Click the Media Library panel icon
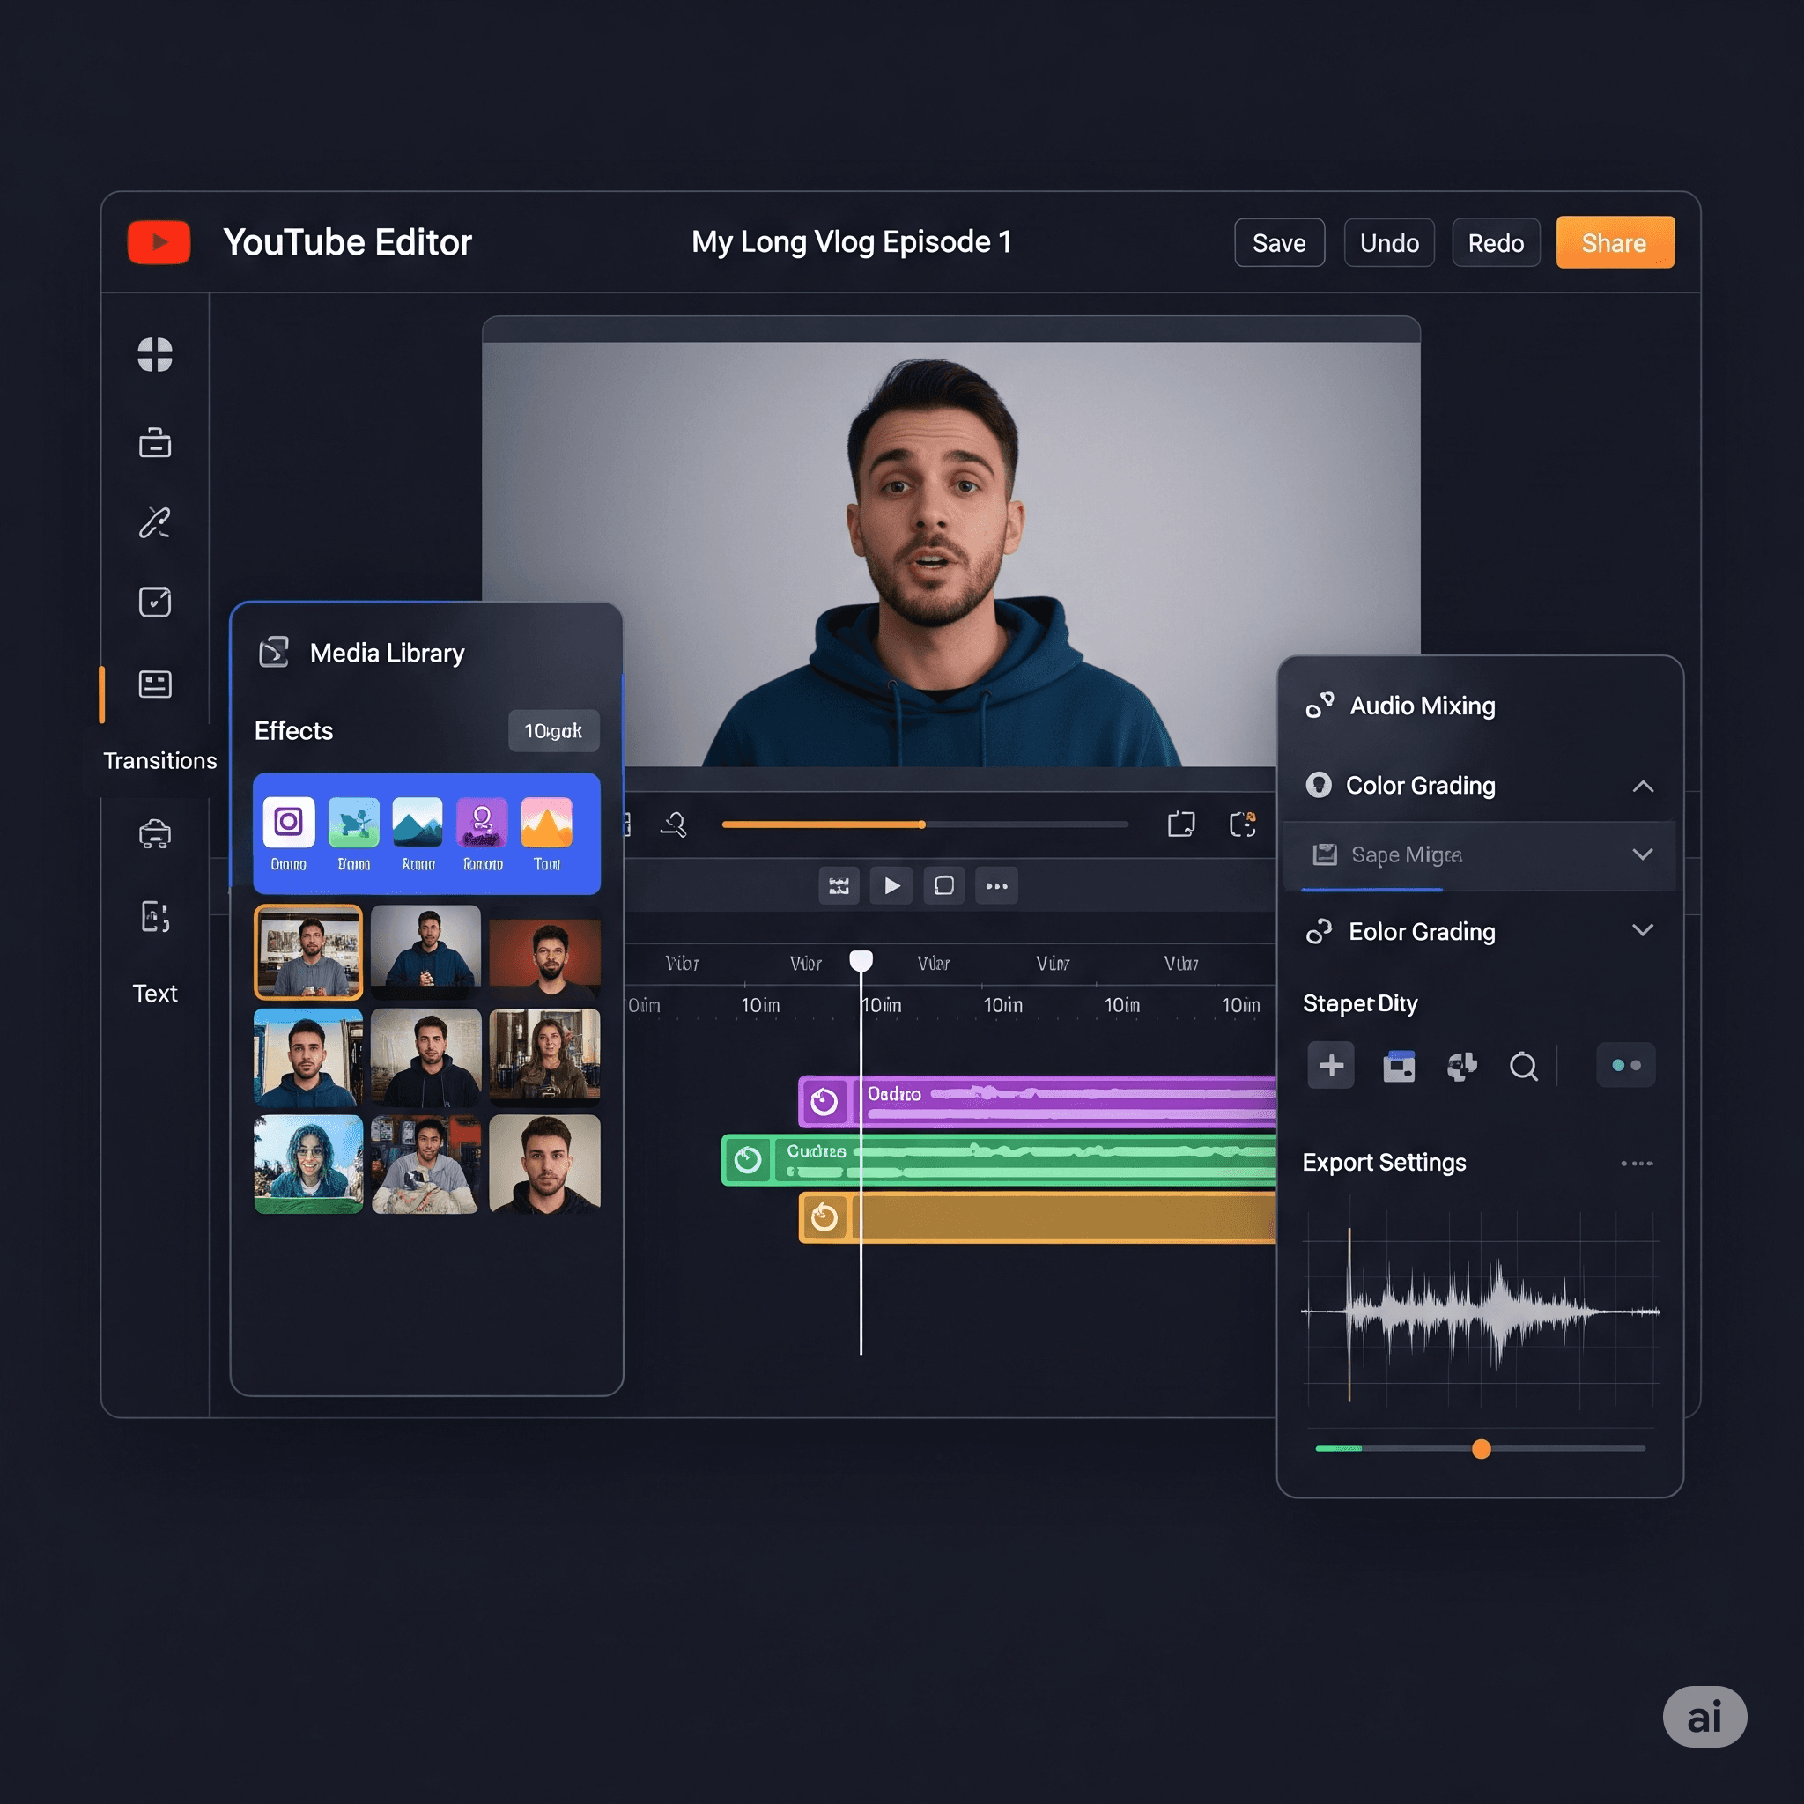 click(274, 652)
